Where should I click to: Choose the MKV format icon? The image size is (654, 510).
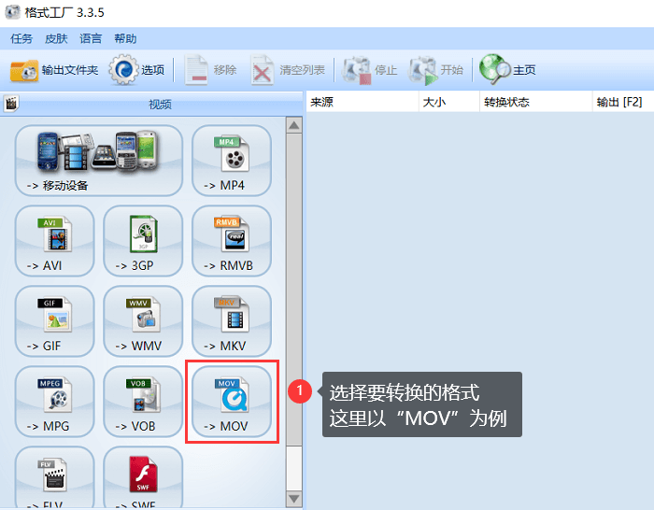click(x=232, y=321)
